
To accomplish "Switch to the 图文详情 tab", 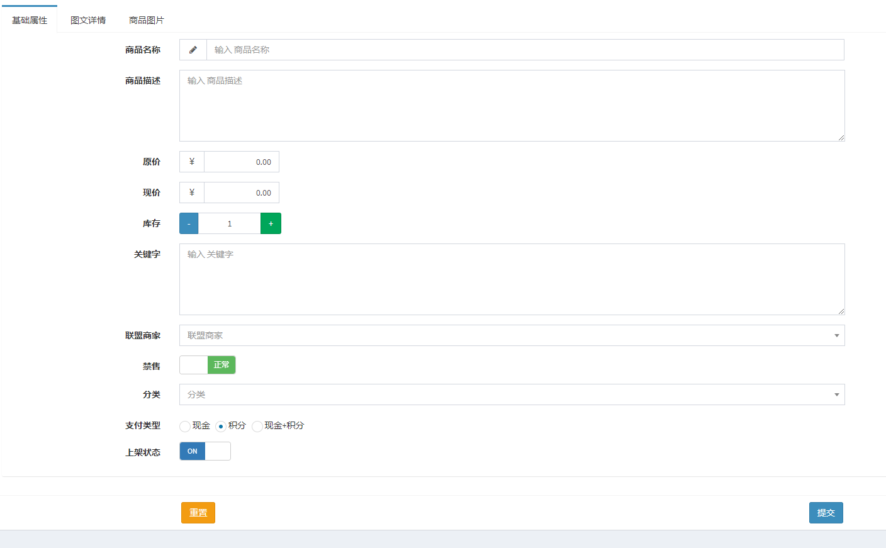I will [87, 20].
